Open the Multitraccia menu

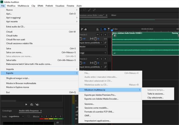pyautogui.click(x=23, y=6)
